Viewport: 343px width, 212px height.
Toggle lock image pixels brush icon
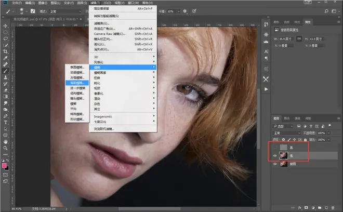point(289,140)
